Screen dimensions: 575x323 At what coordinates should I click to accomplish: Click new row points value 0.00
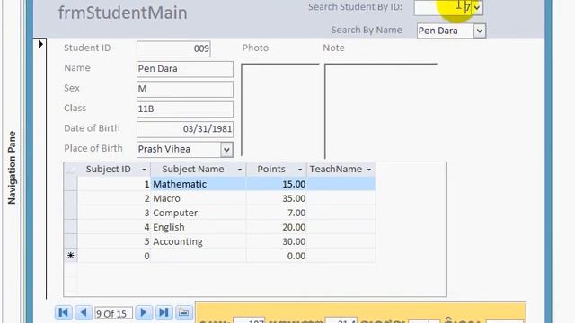tap(277, 256)
